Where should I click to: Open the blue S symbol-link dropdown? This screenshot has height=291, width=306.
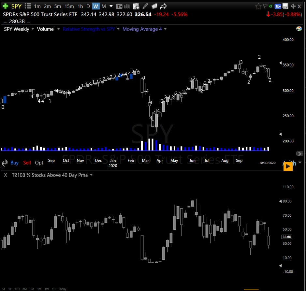(278, 7)
